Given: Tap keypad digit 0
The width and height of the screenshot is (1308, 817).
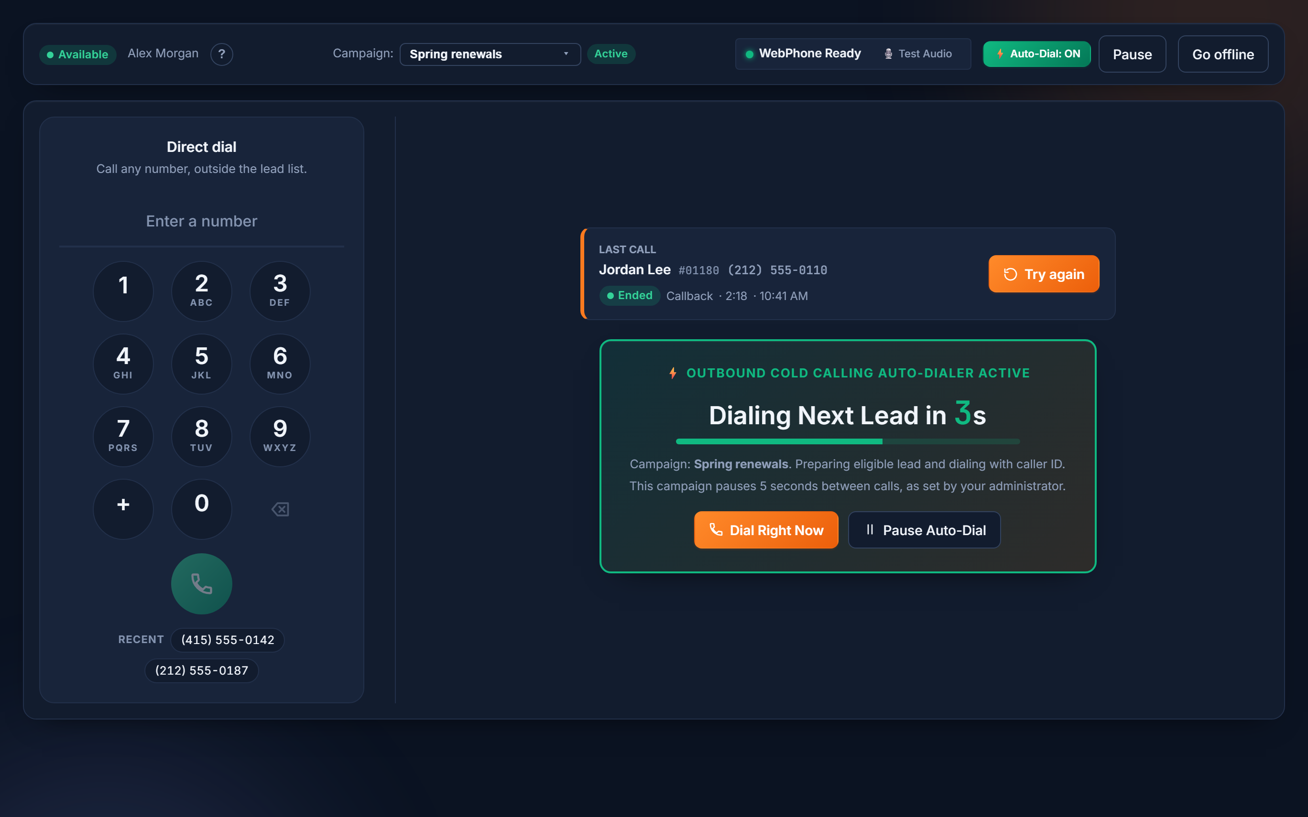Looking at the screenshot, I should (x=202, y=509).
